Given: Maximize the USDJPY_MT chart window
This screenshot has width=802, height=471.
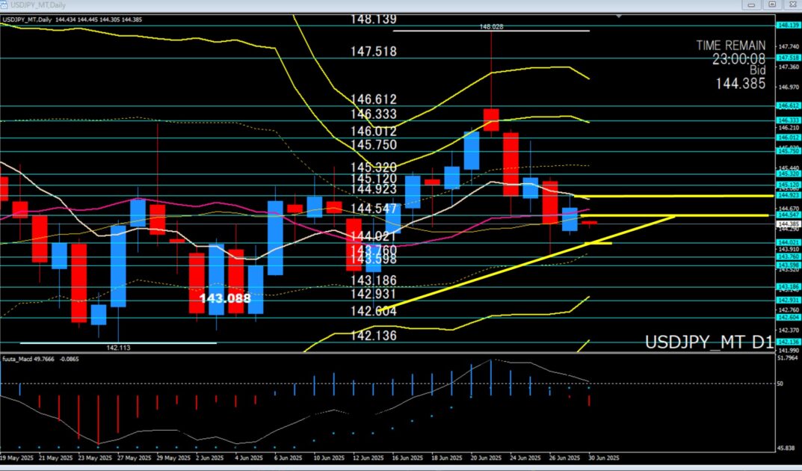Looking at the screenshot, I should 771,5.
